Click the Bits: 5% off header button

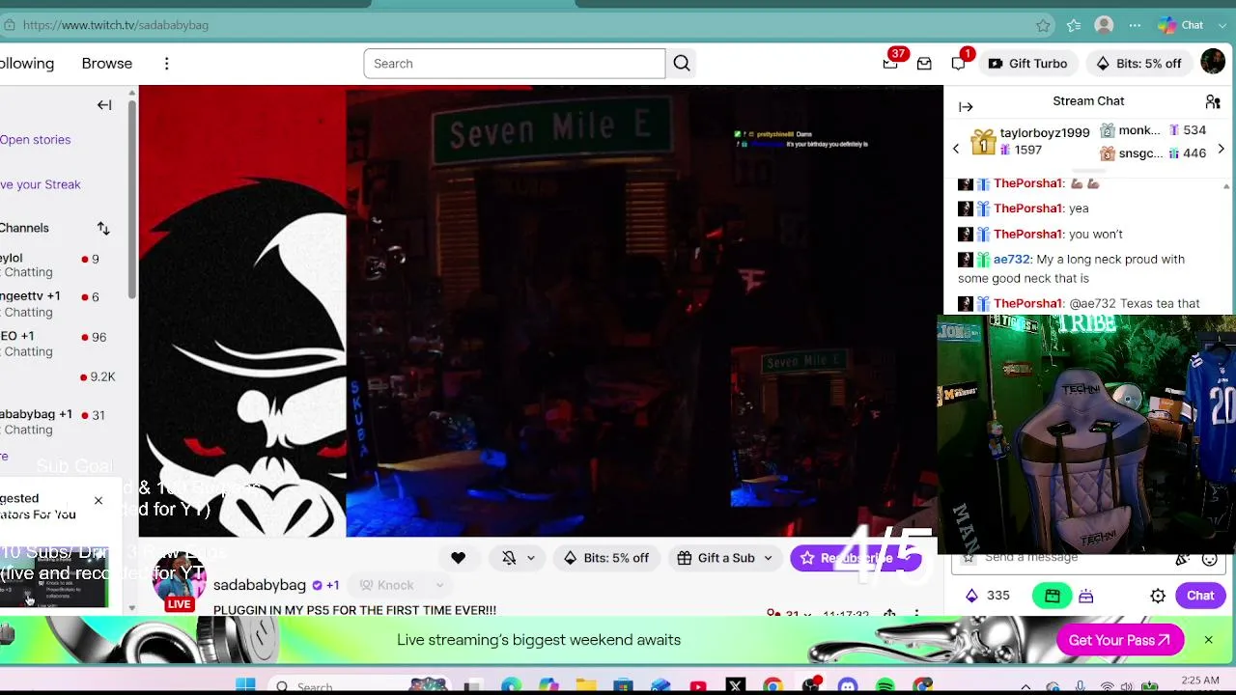tap(1138, 64)
